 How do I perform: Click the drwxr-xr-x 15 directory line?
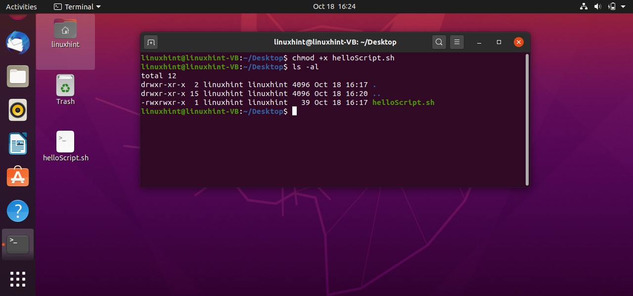261,94
